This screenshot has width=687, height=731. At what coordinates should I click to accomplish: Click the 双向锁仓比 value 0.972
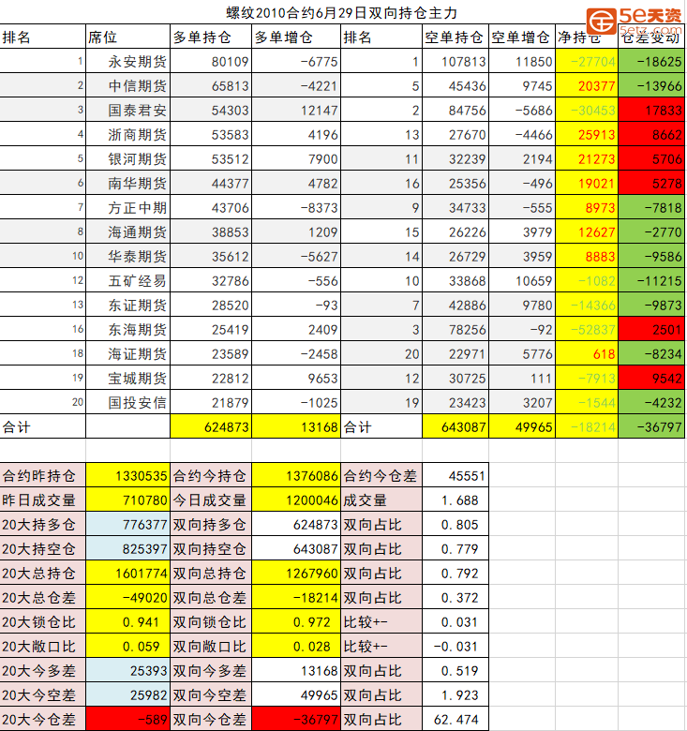coord(296,621)
